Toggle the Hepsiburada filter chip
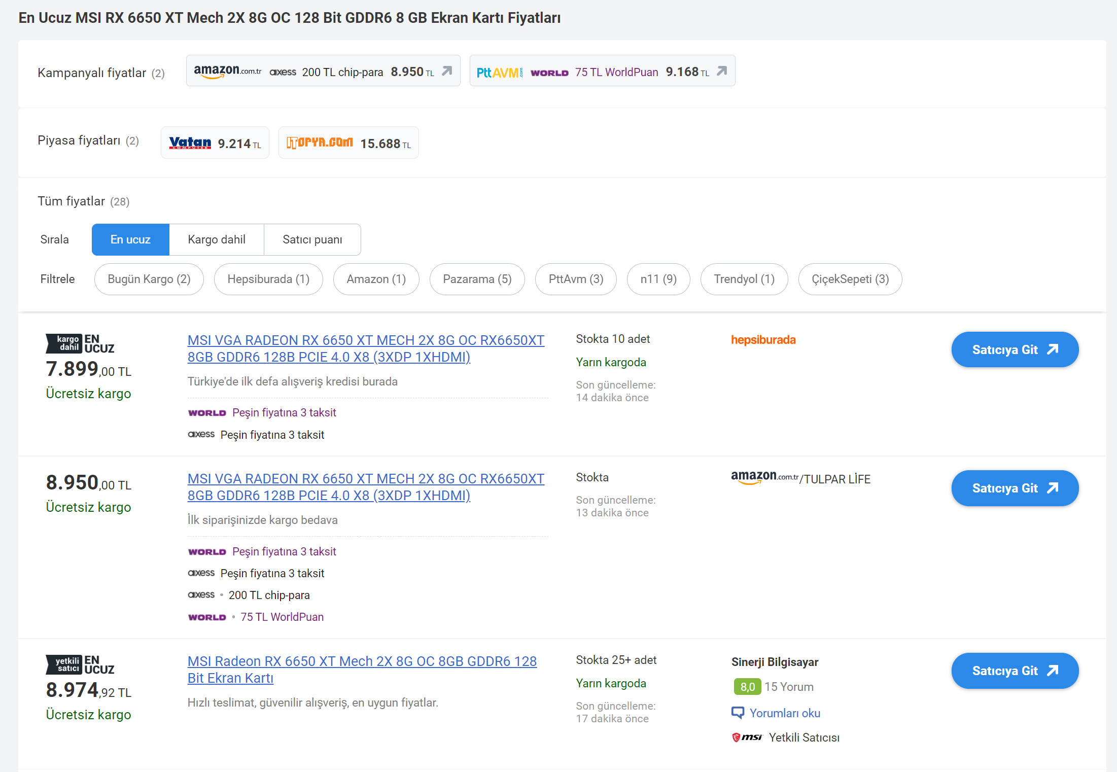The width and height of the screenshot is (1117, 772). 268,279
